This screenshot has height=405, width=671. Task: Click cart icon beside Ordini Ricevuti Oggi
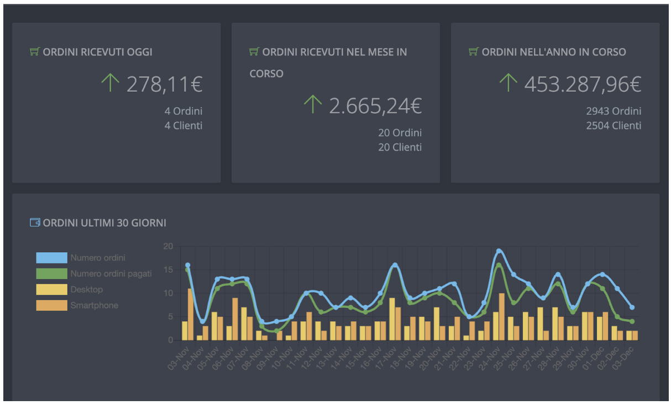point(34,52)
